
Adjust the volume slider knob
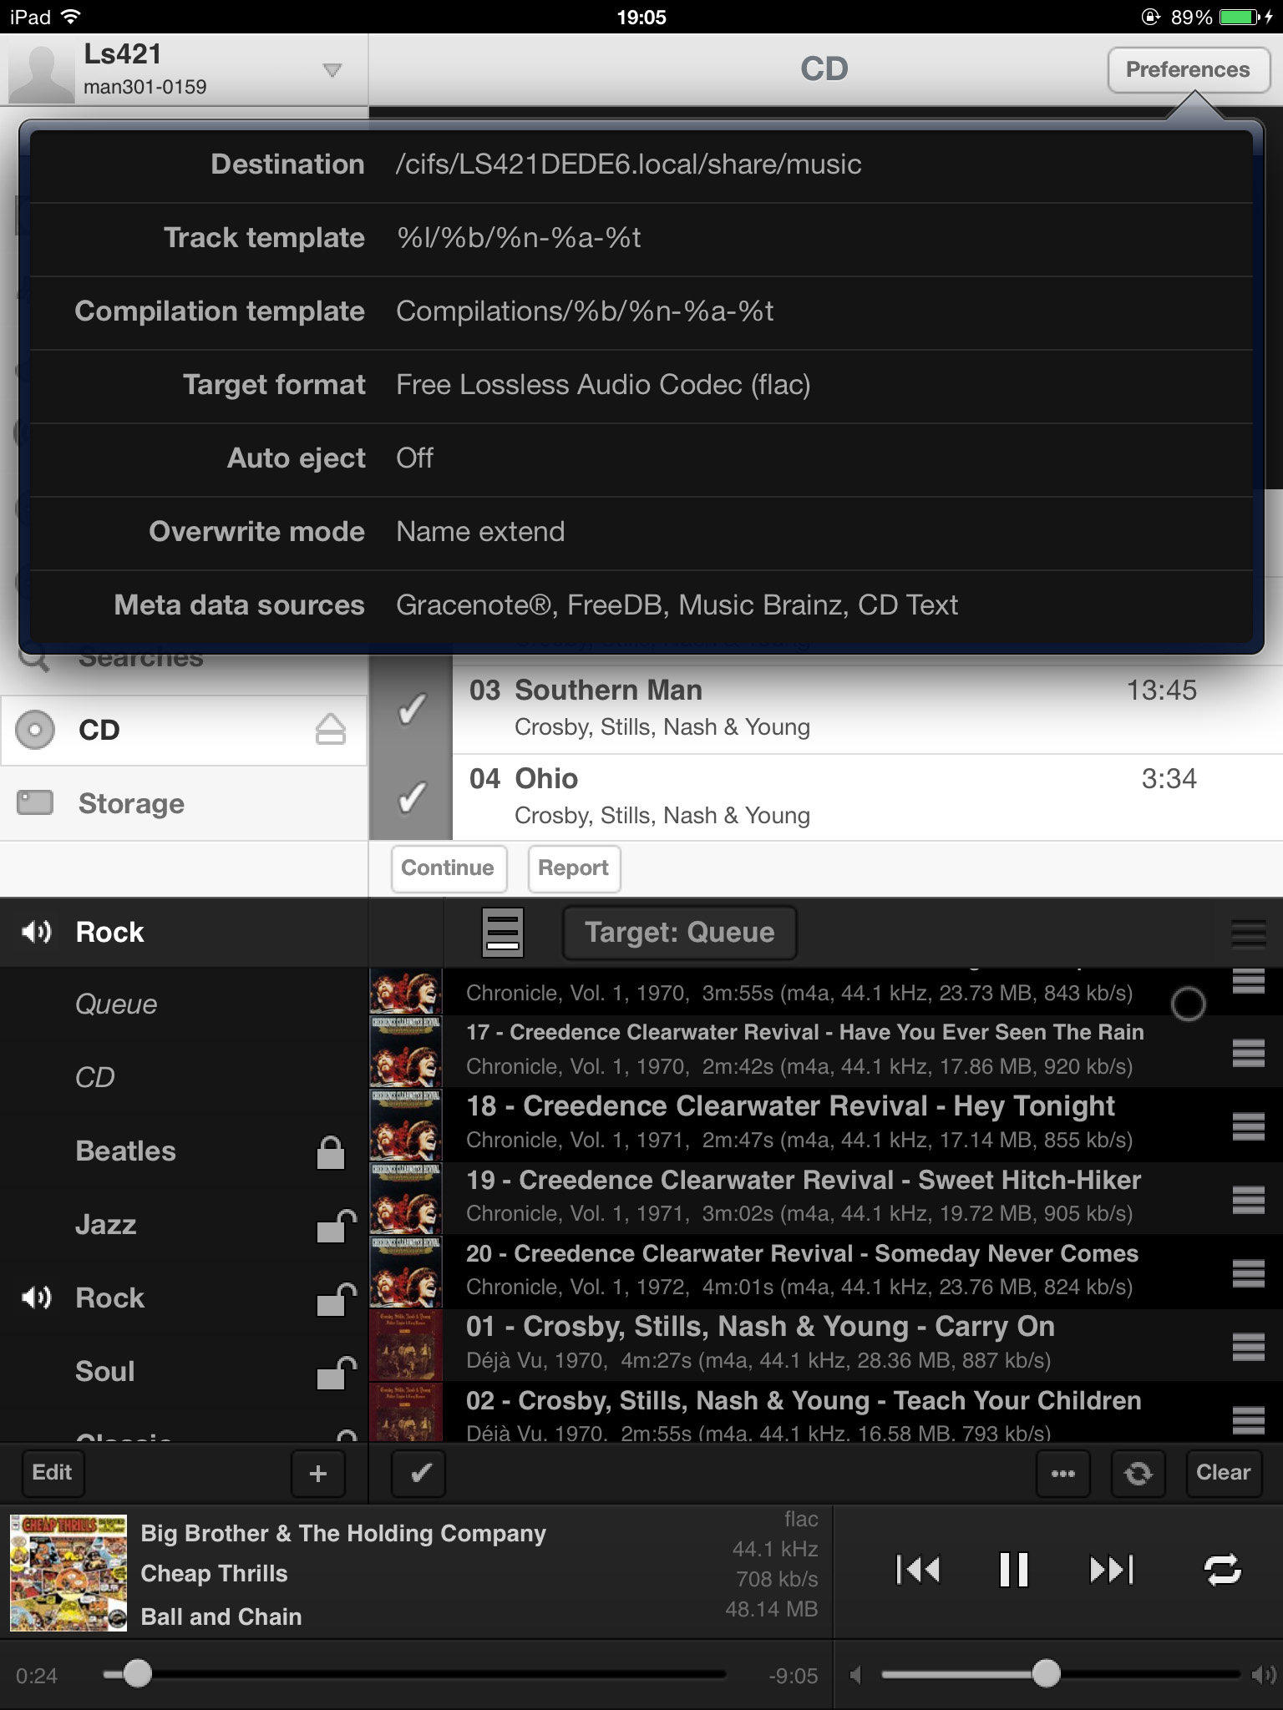pos(1046,1673)
